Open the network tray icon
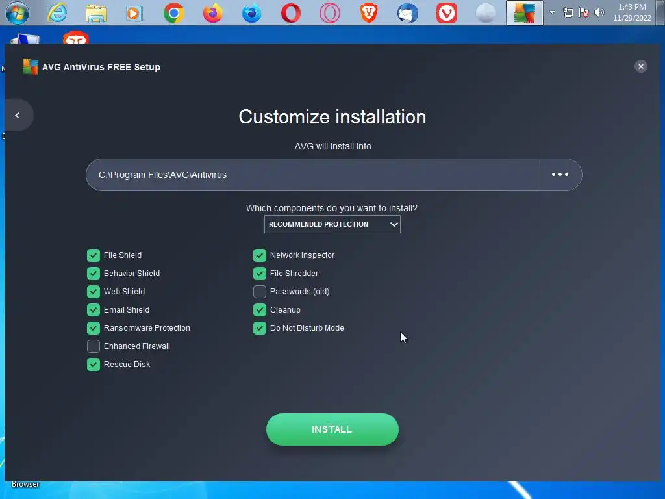Image resolution: width=665 pixels, height=499 pixels. coord(568,13)
